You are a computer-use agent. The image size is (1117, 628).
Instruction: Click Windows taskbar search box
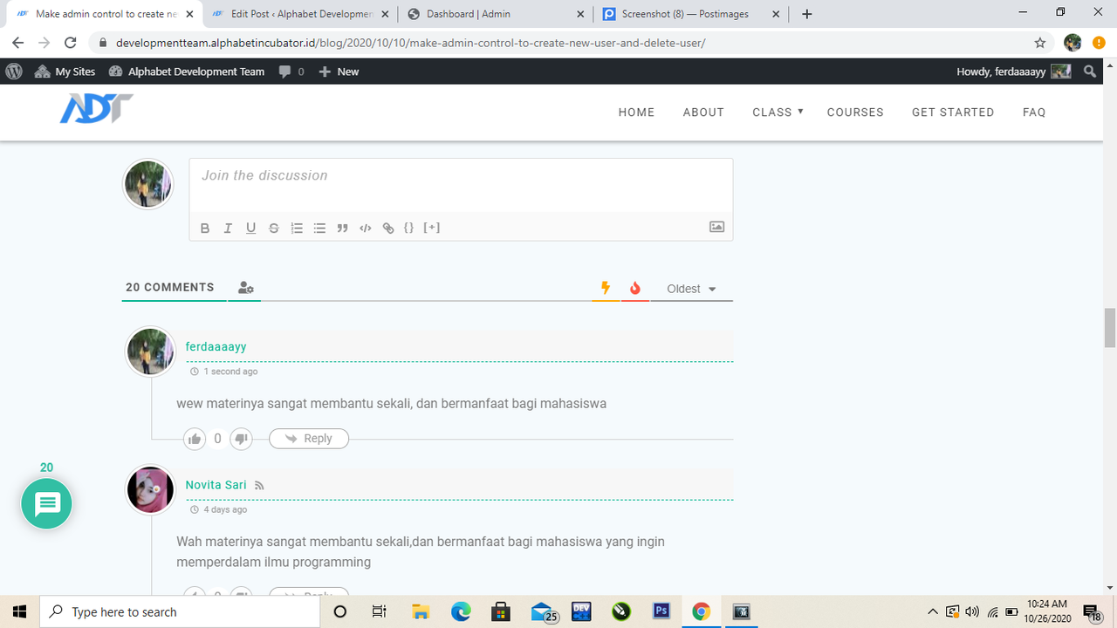(x=180, y=611)
